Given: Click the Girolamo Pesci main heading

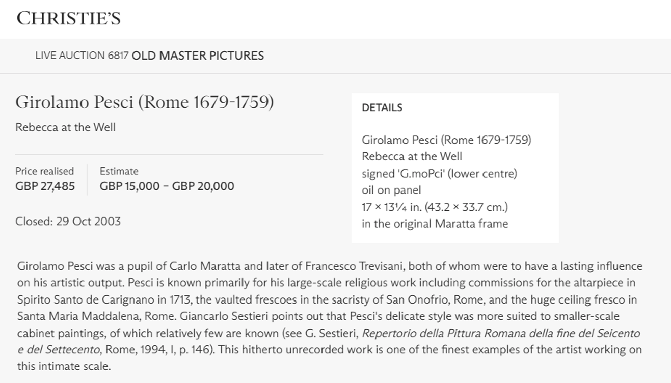Looking at the screenshot, I should (144, 102).
